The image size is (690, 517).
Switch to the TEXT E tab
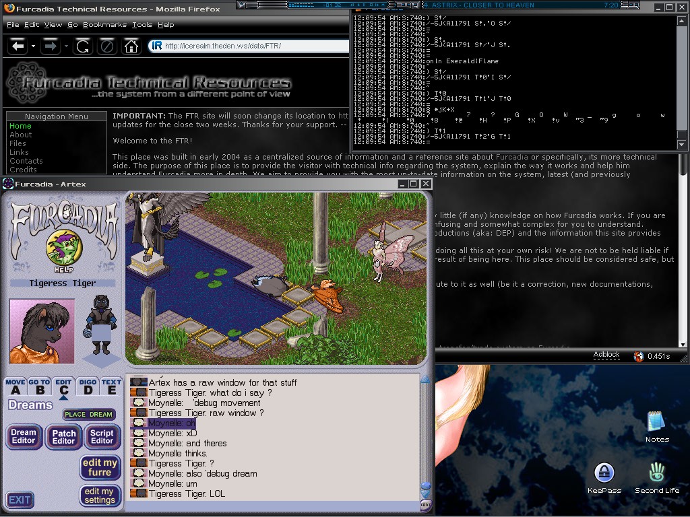111,387
